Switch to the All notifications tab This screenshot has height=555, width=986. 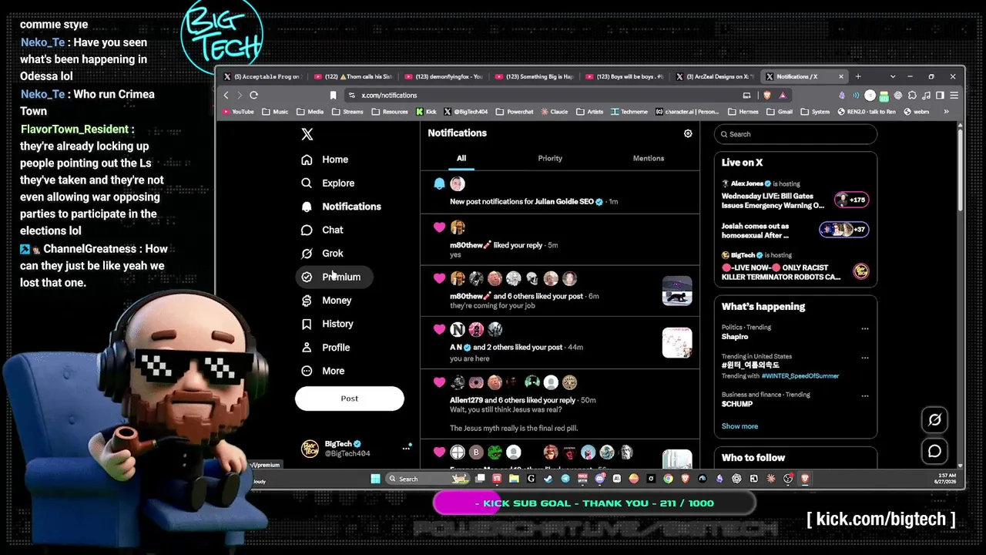click(x=461, y=158)
